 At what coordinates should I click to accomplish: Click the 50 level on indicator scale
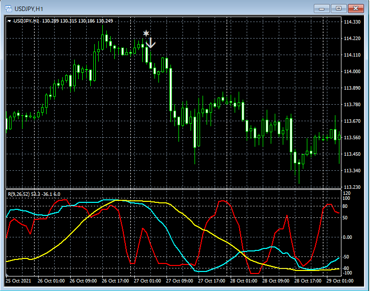345,218
